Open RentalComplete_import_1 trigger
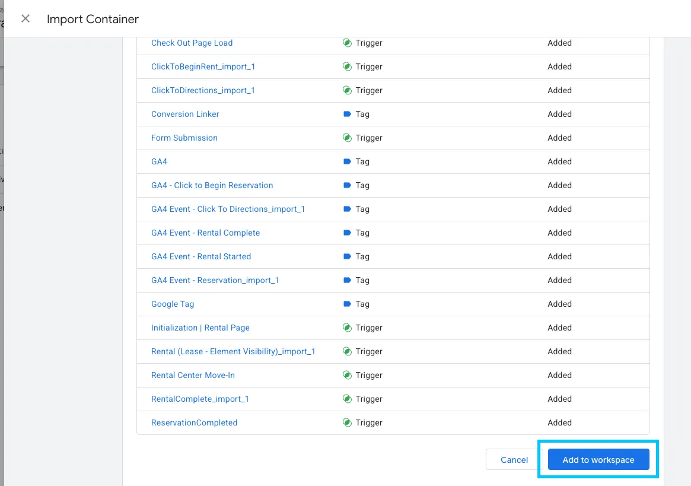Screen dimensions: 691x486 pos(200,399)
